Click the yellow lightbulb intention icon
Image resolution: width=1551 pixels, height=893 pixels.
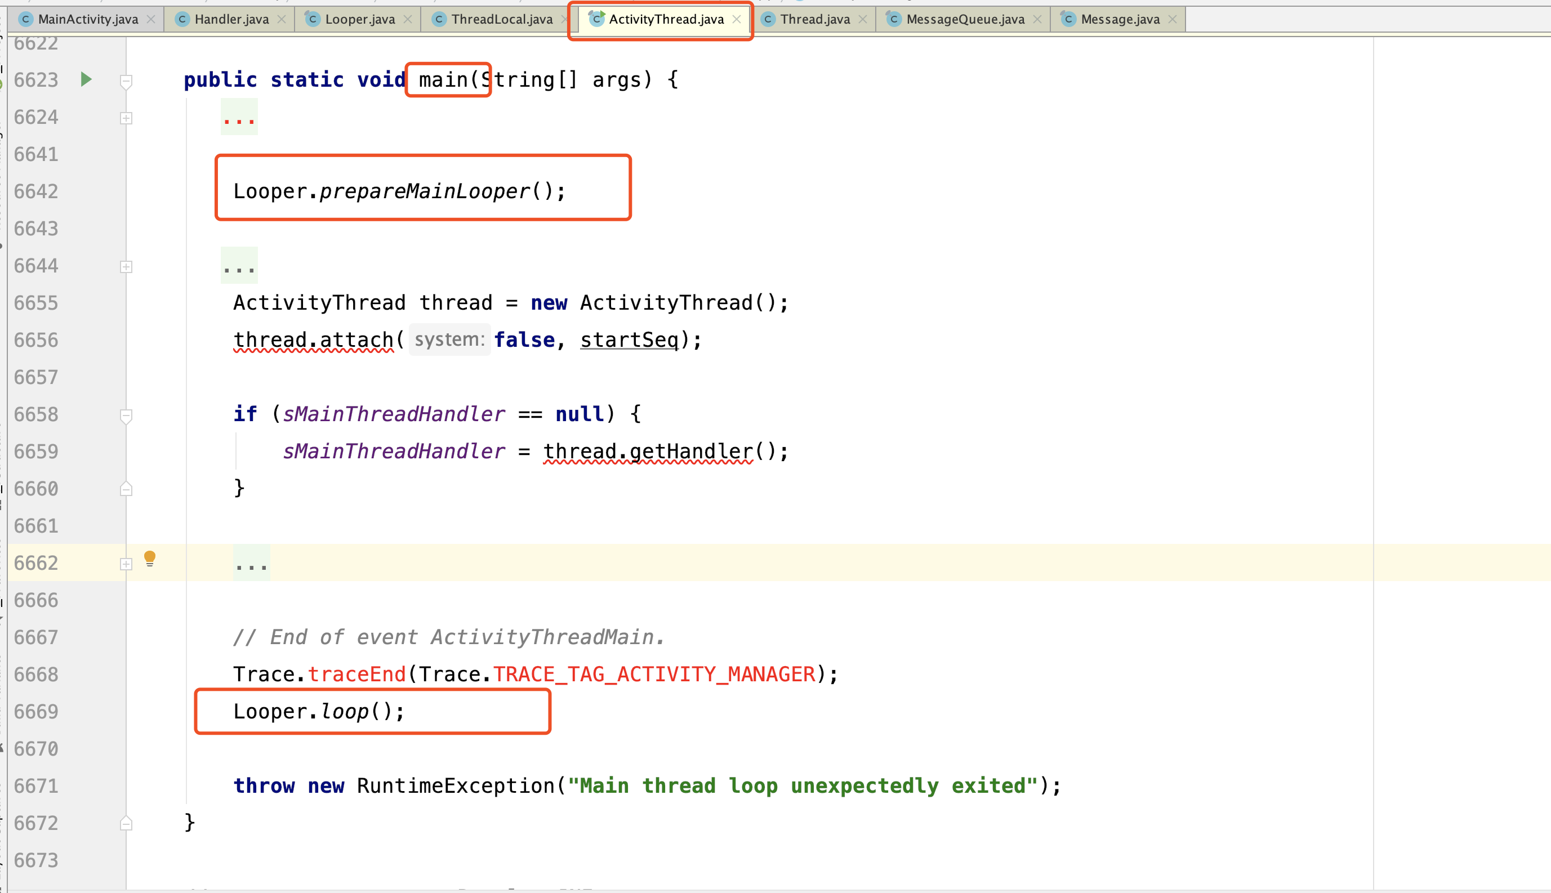[150, 559]
